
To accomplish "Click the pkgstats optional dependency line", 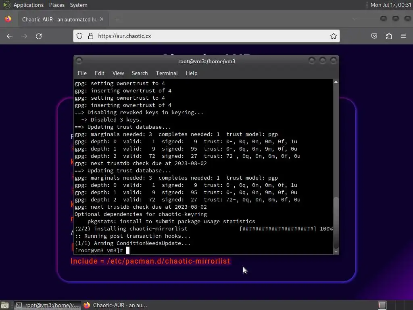I will click(171, 222).
